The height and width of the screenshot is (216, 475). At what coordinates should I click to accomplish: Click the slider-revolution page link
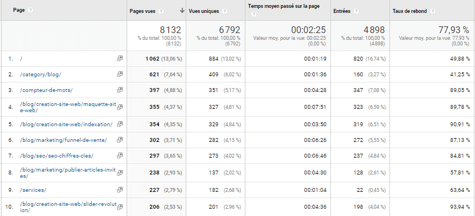[68, 207]
